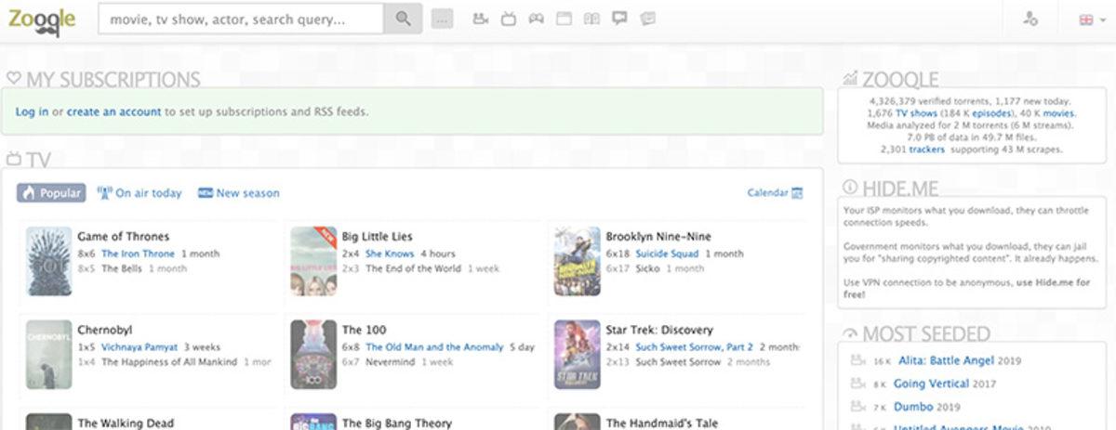The width and height of the screenshot is (1116, 430).
Task: Click the create an account link
Action: [x=113, y=111]
